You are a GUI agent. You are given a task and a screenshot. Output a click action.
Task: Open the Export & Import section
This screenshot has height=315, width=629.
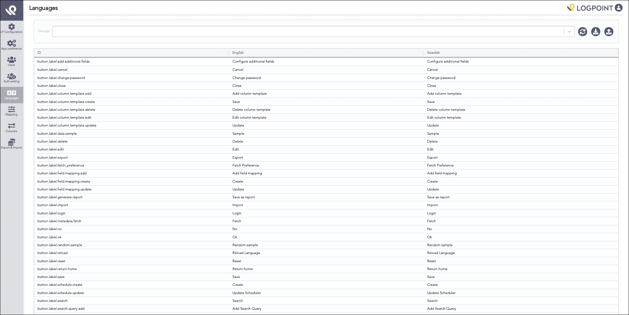coord(12,145)
